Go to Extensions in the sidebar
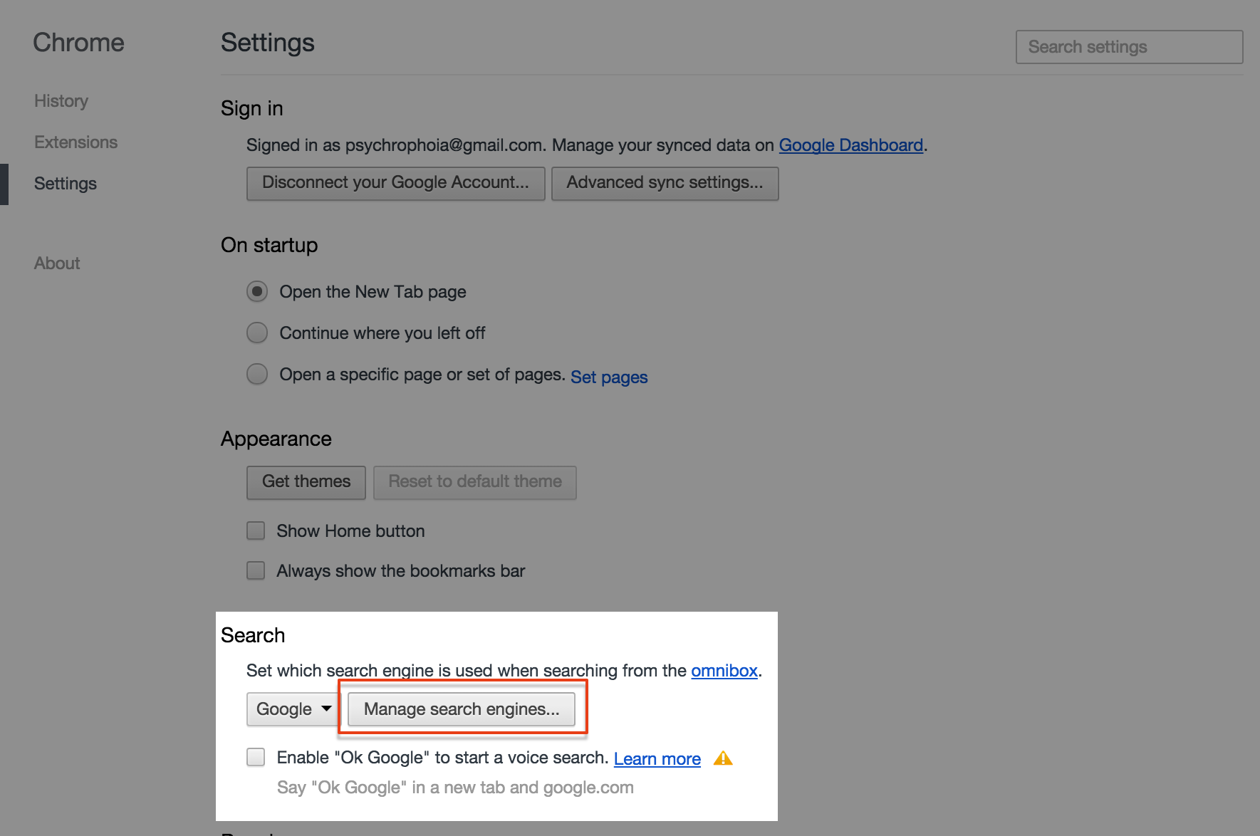Image resolution: width=1260 pixels, height=836 pixels. coord(76,142)
